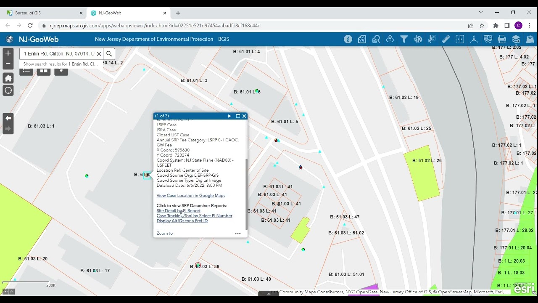The height and width of the screenshot is (303, 538).
Task: Go back in browser history
Action: click(x=8, y=26)
